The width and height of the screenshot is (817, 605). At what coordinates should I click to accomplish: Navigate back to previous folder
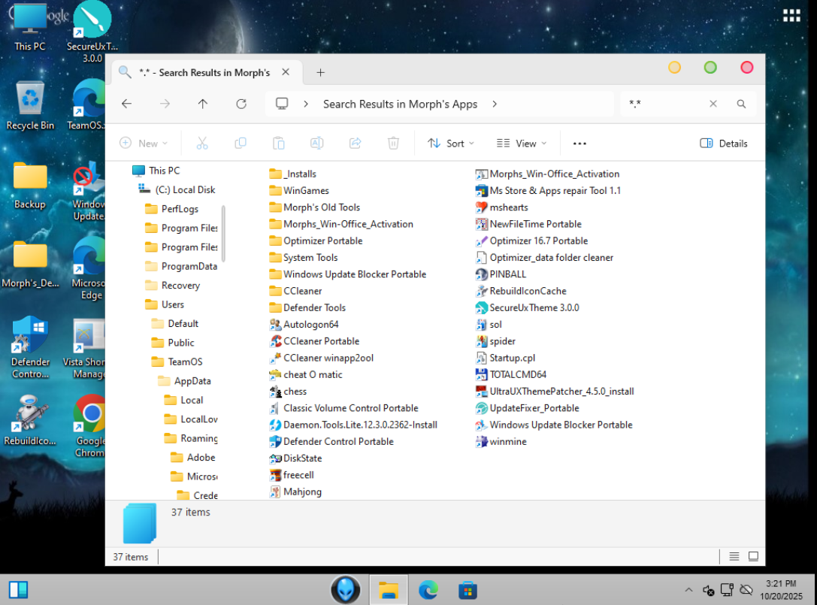tap(126, 104)
